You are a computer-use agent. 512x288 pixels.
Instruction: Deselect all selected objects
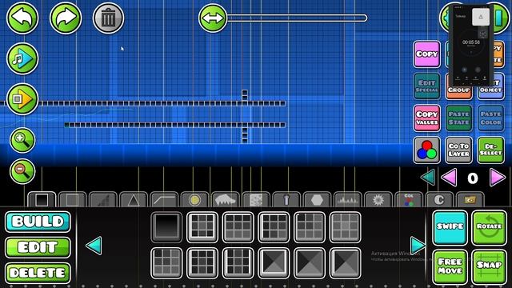490,150
